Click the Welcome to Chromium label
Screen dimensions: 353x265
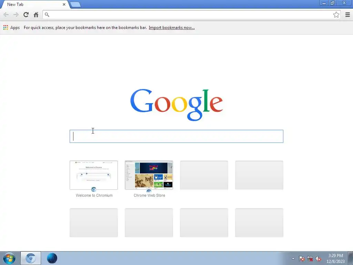coord(94,195)
